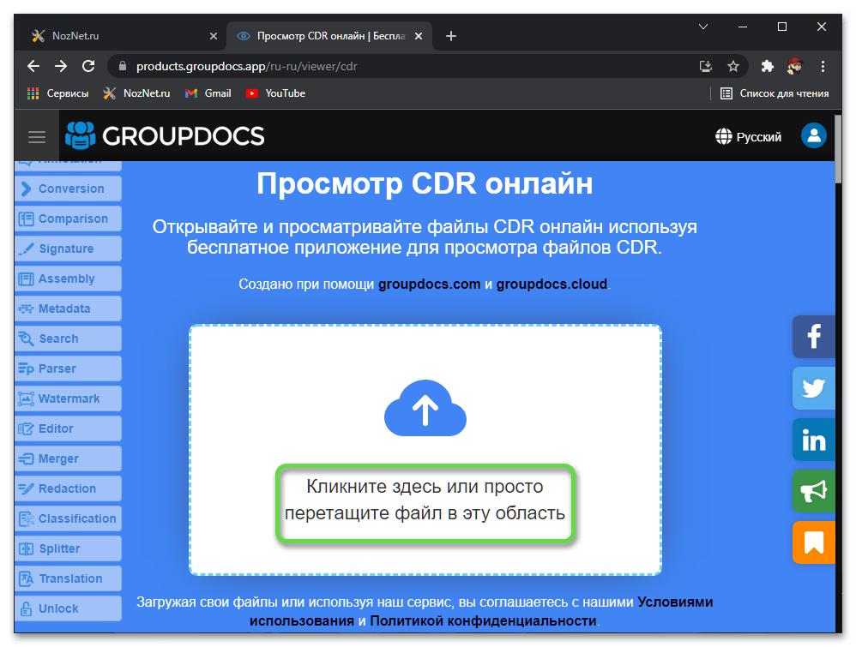Go back in browser history
Viewport: 856px width, 647px height.
pos(33,66)
